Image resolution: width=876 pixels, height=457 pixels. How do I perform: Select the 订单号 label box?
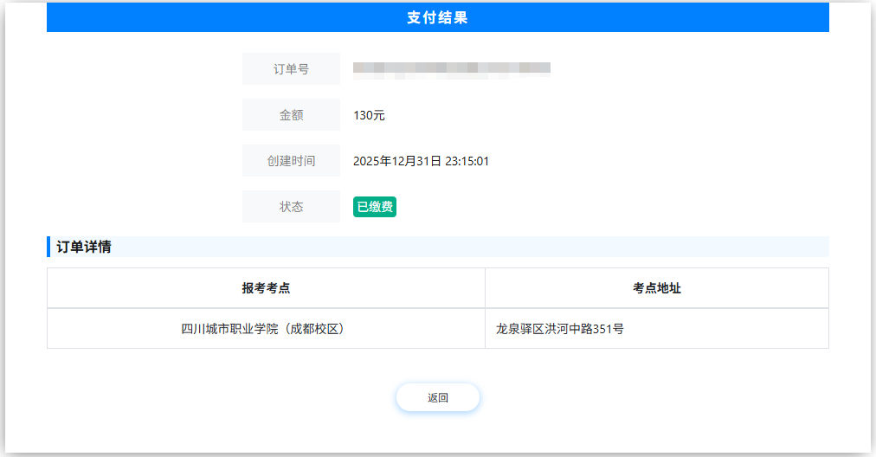click(x=291, y=69)
